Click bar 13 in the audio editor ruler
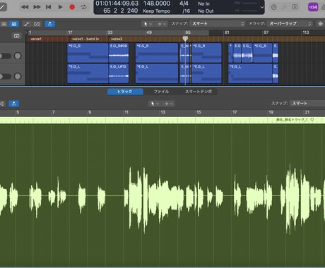The image size is (325, 268). (162, 112)
